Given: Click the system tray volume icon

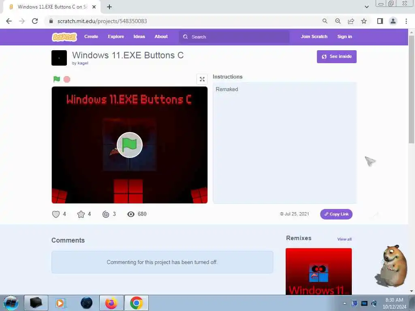Looking at the screenshot, I should click(x=374, y=304).
